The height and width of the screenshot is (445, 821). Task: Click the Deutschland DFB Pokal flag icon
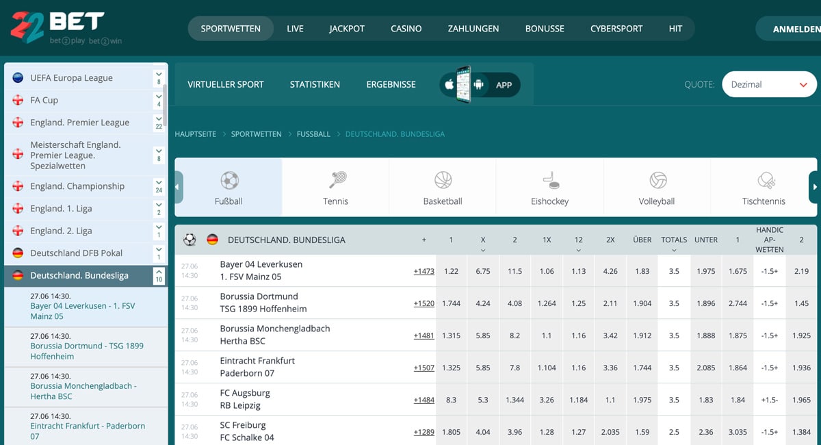click(18, 253)
